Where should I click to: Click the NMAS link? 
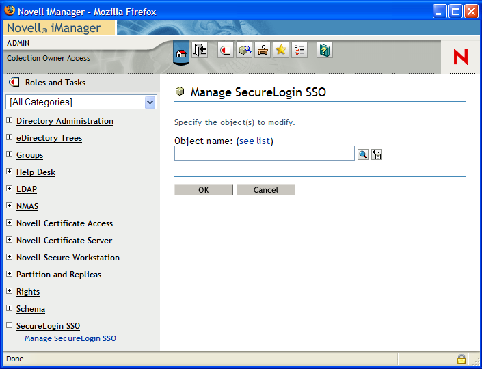[x=27, y=206]
